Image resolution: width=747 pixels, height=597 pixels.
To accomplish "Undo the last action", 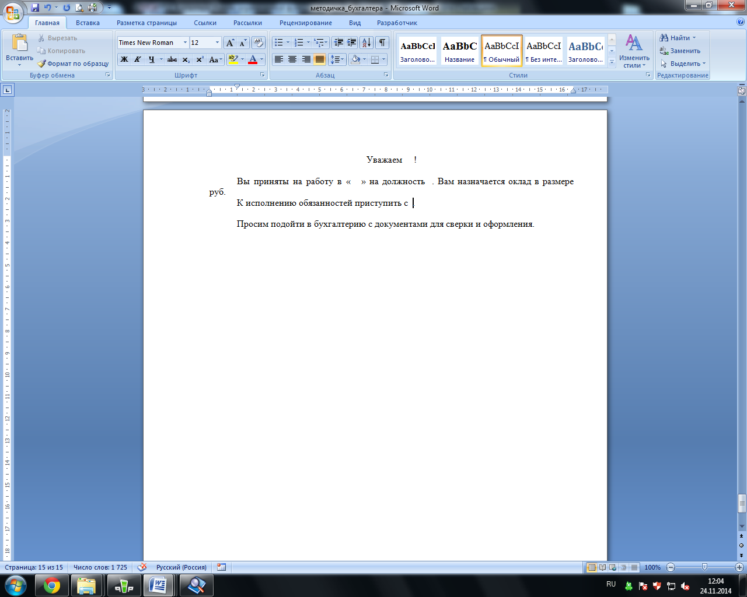I will tap(48, 8).
